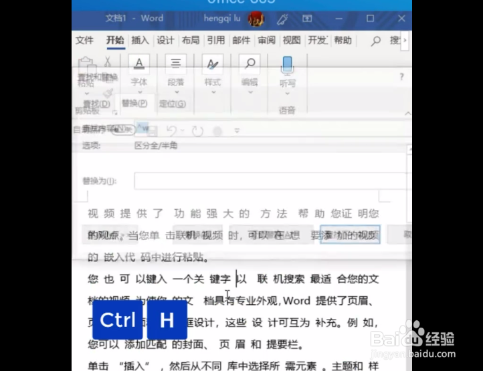Switch to the 插入 insert tab
Viewport: 483px width, 371px height.
pyautogui.click(x=140, y=40)
